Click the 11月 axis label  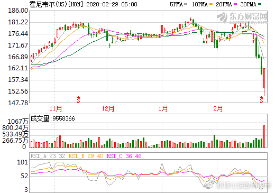pos(56,108)
